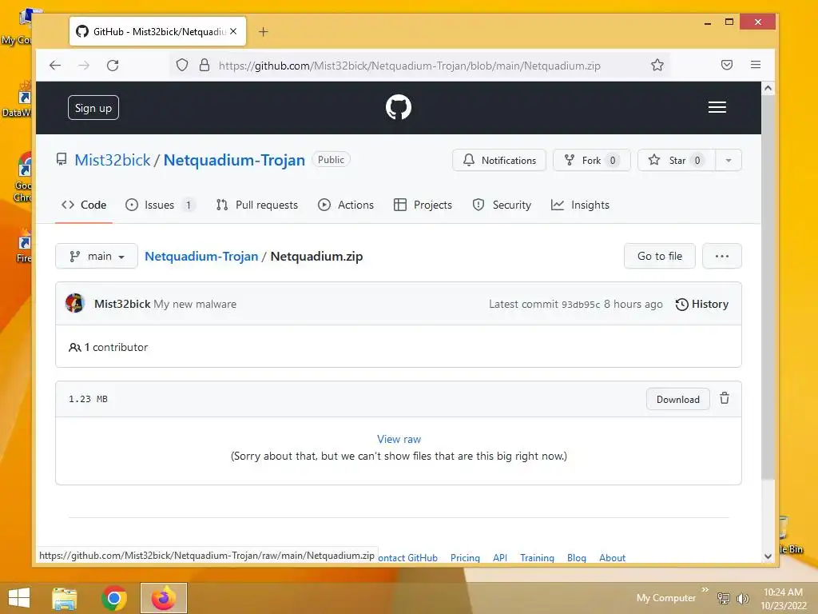Open the Firefox application menu icon
The height and width of the screenshot is (614, 818).
756,65
